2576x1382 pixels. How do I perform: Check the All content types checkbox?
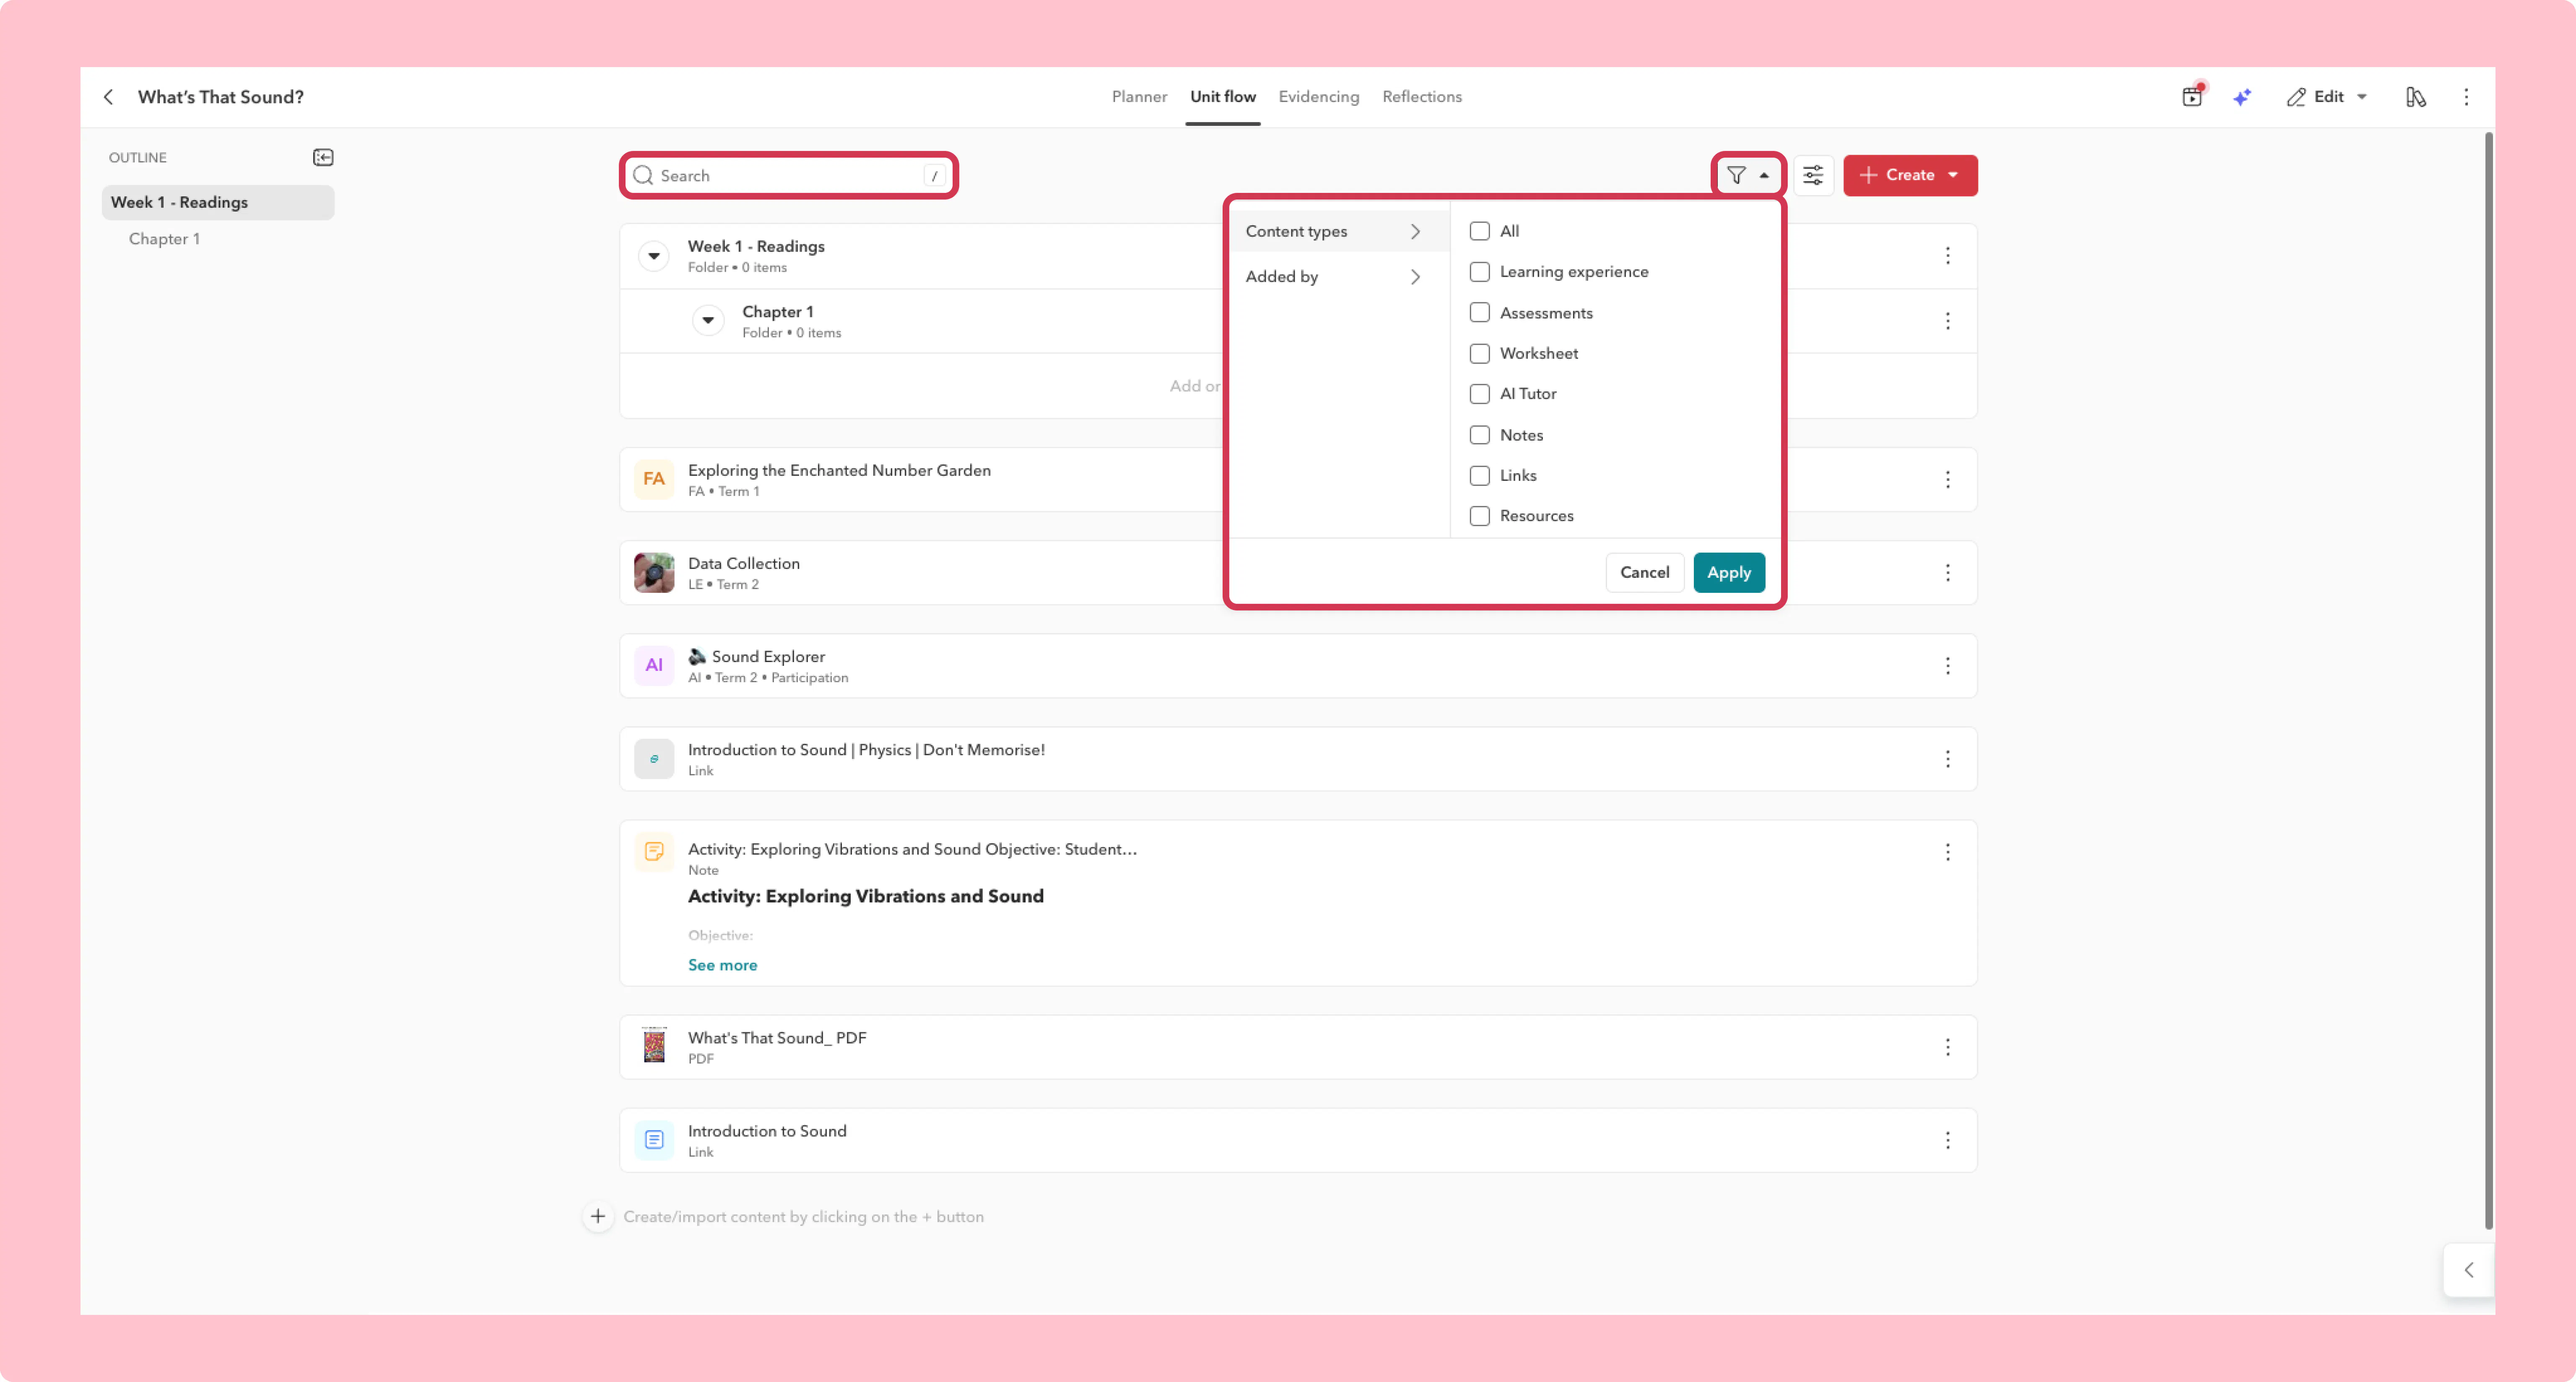click(1480, 231)
